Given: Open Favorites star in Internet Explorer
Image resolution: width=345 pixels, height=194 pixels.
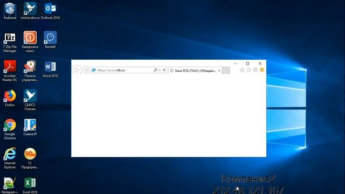Looking at the screenshot, I should click(x=249, y=70).
